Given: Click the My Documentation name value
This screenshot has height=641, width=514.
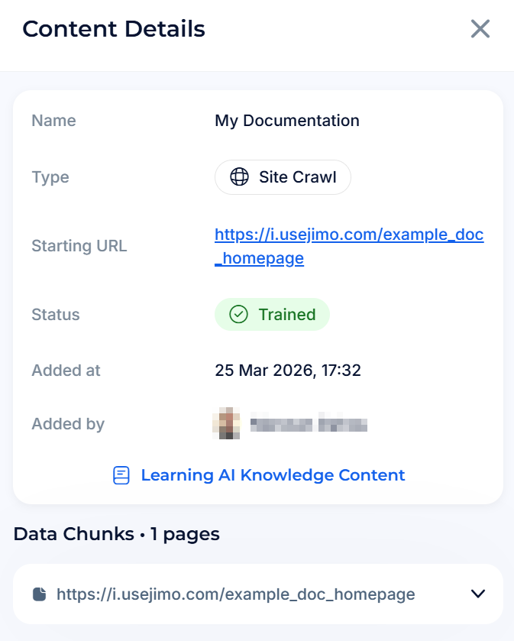Looking at the screenshot, I should [286, 121].
